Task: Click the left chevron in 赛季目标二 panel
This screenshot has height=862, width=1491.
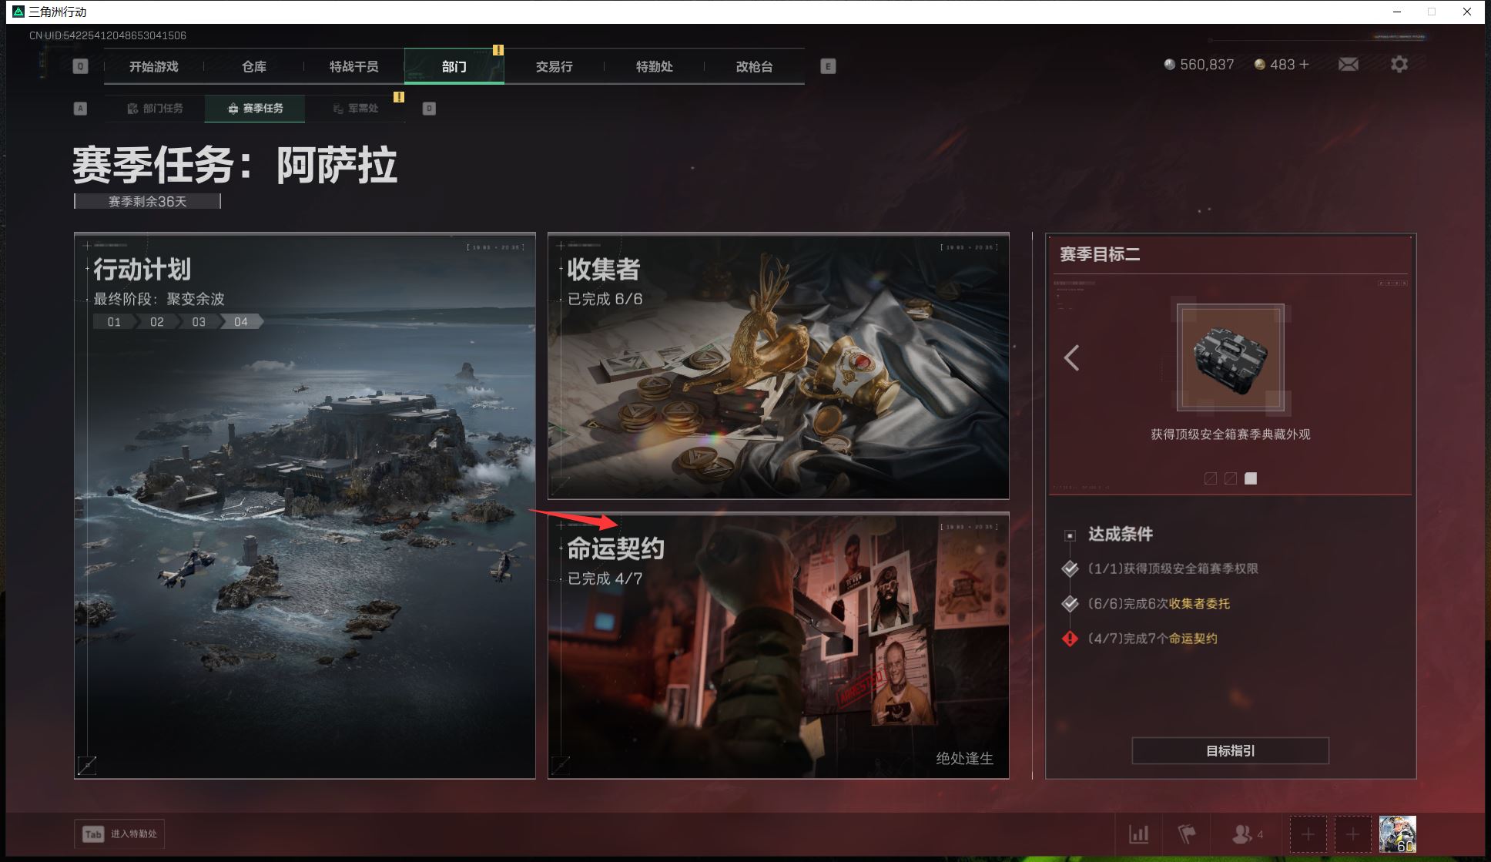Action: coord(1072,358)
